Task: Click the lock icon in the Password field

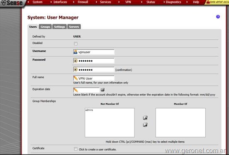Action: click(76, 61)
